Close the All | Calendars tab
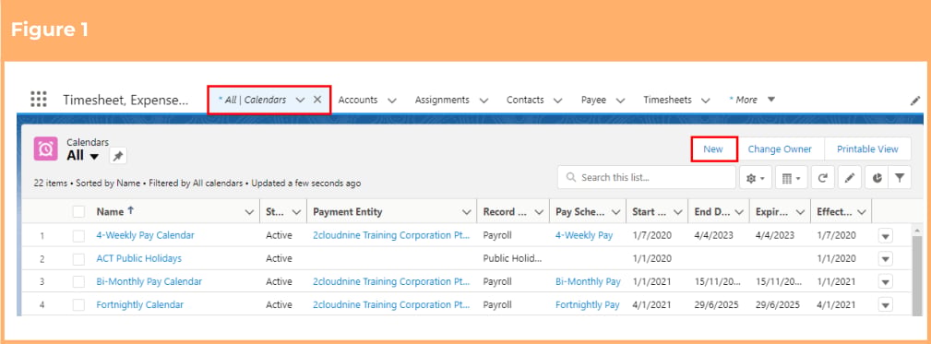 point(317,100)
